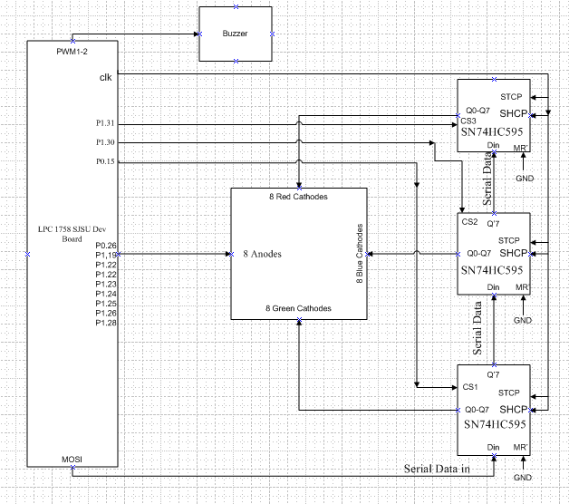
Task: Click the PWM1-2 pin label
Action: pos(72,52)
